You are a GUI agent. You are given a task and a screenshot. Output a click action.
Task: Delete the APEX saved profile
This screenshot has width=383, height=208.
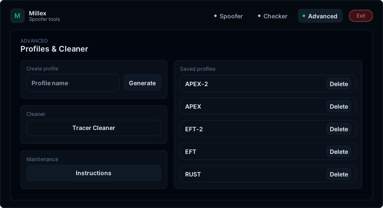[x=339, y=107]
